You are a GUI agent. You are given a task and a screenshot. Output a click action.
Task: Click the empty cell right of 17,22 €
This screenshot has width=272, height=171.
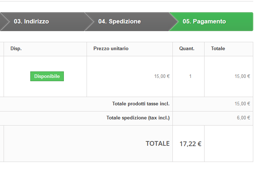coord(228,144)
